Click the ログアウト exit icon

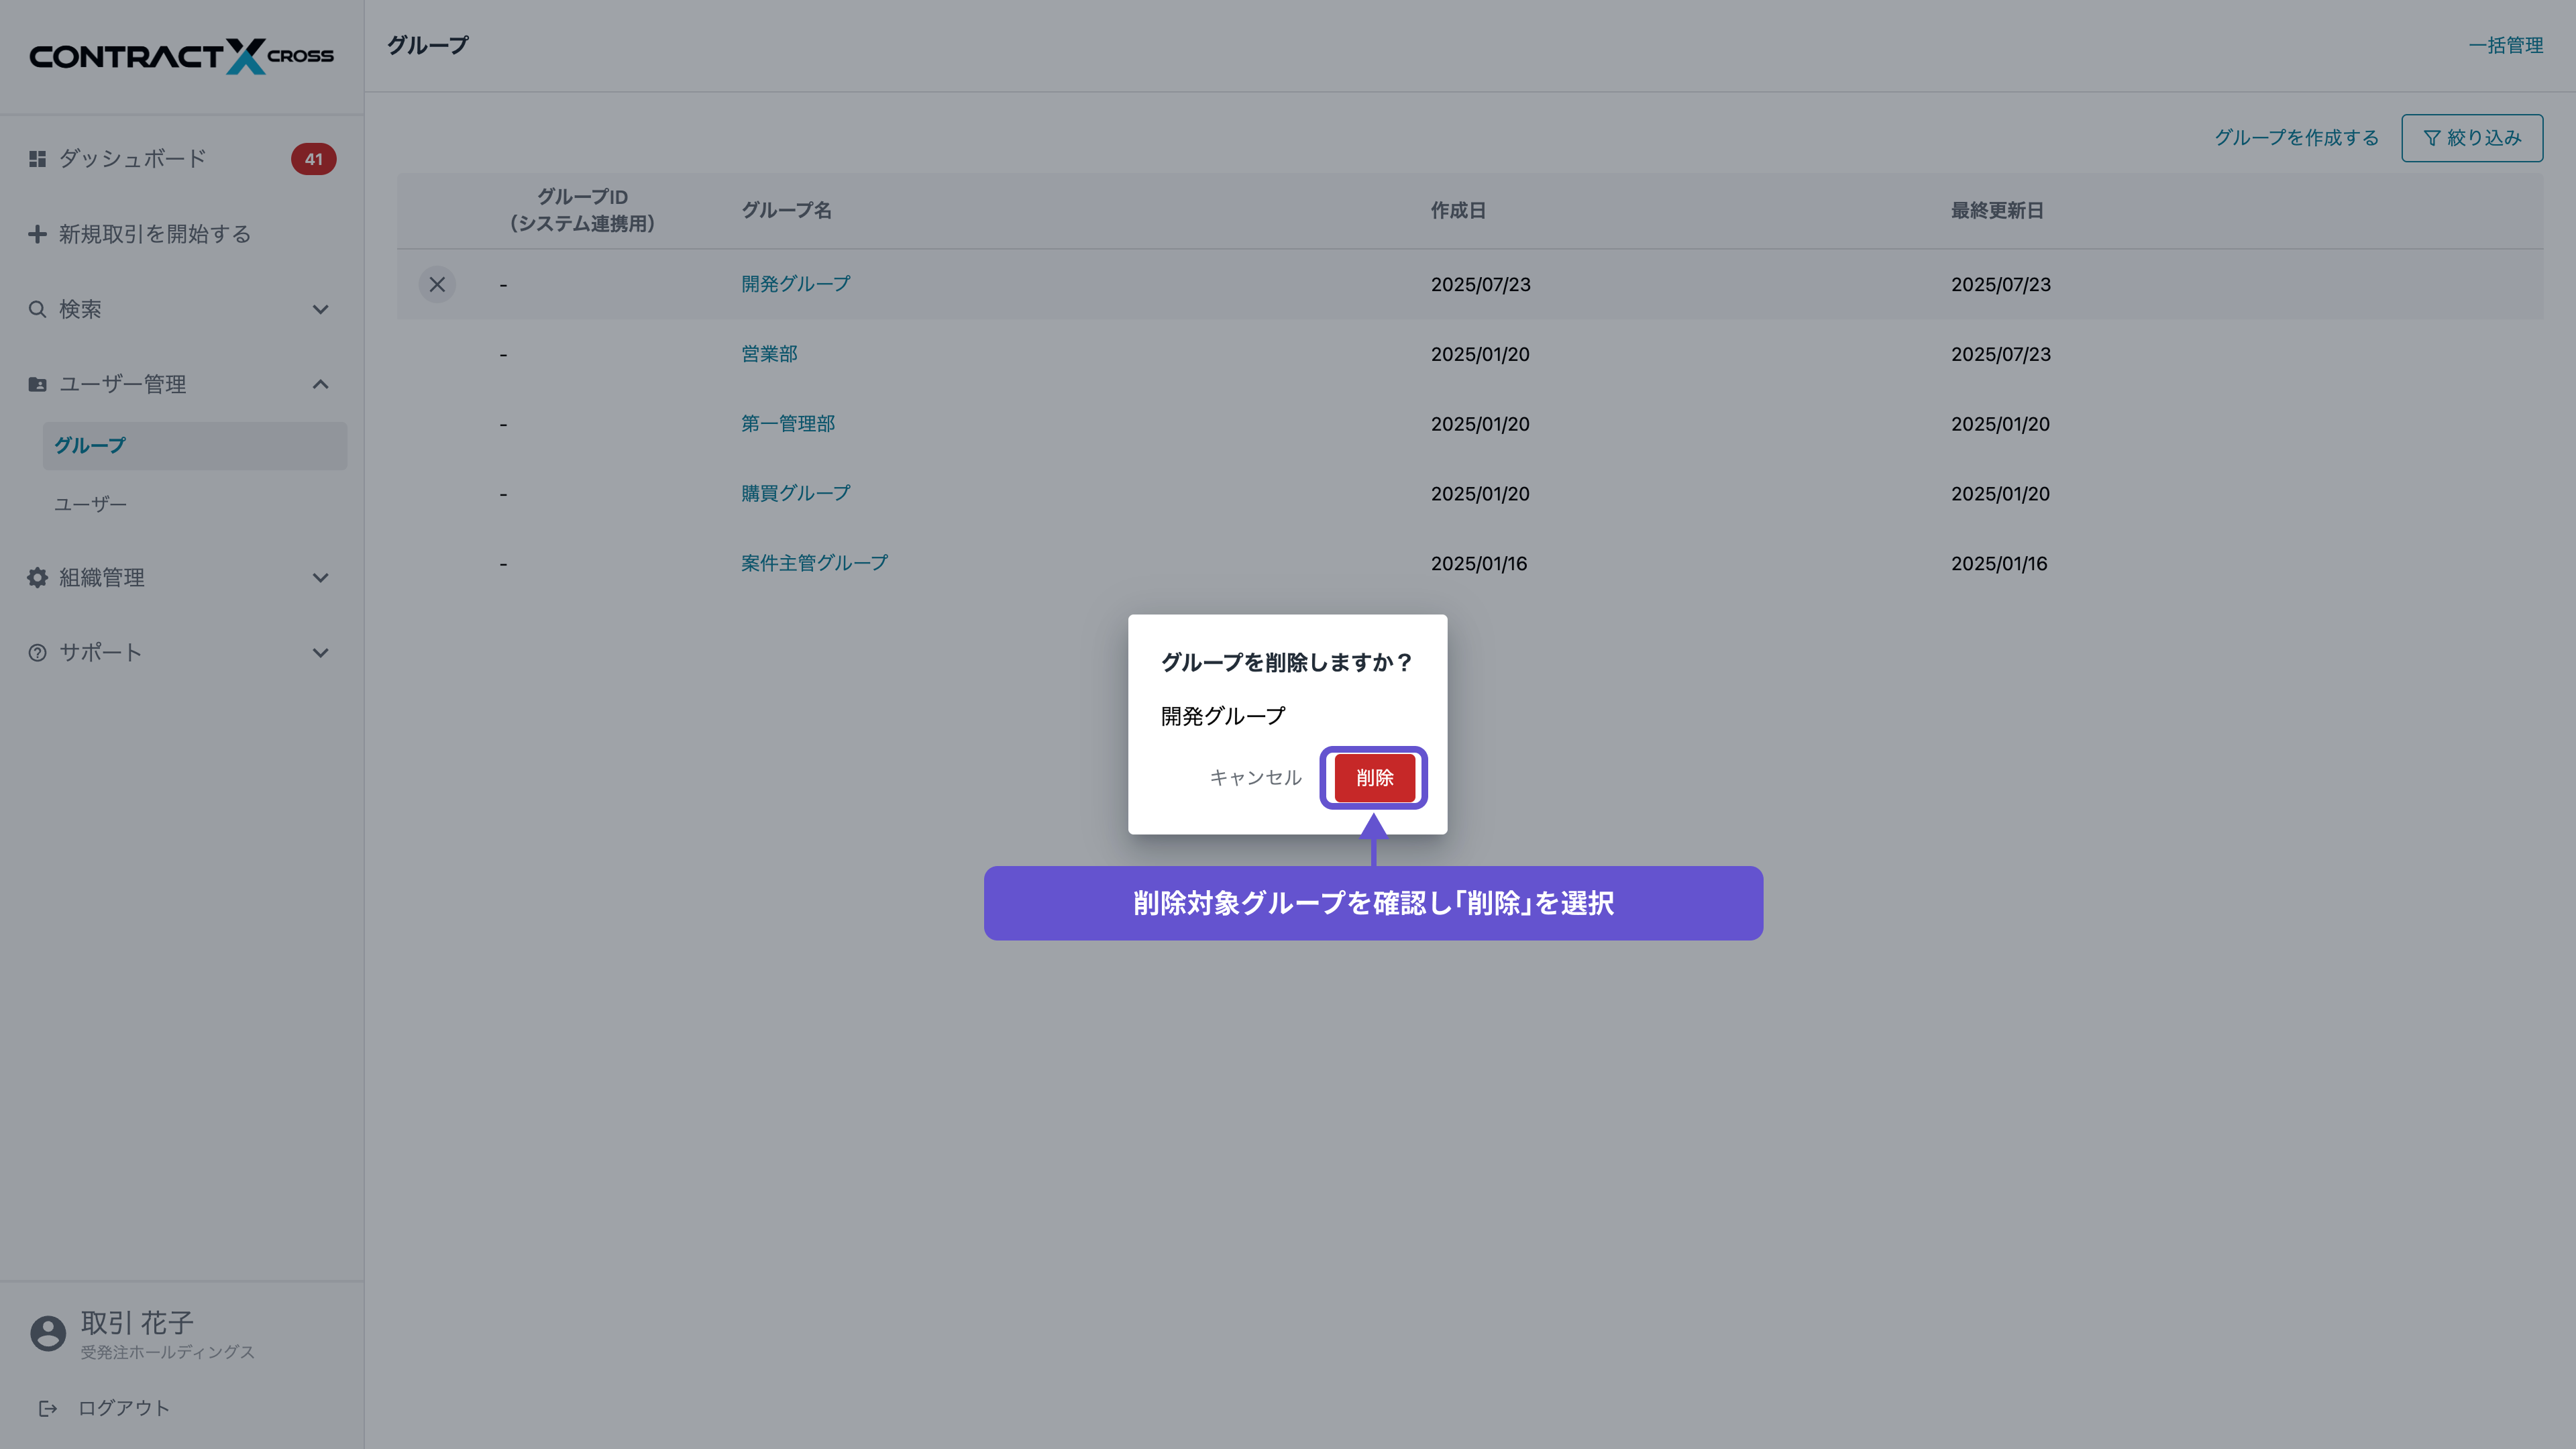tap(47, 1408)
